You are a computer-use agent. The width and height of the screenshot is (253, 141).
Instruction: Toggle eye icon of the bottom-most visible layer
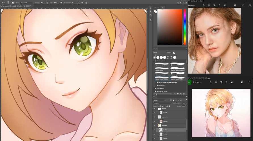[x=155, y=138]
